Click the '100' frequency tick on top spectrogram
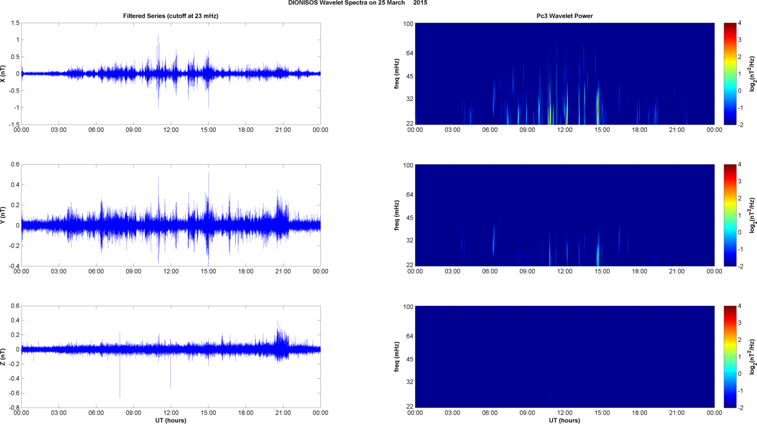 [408, 24]
